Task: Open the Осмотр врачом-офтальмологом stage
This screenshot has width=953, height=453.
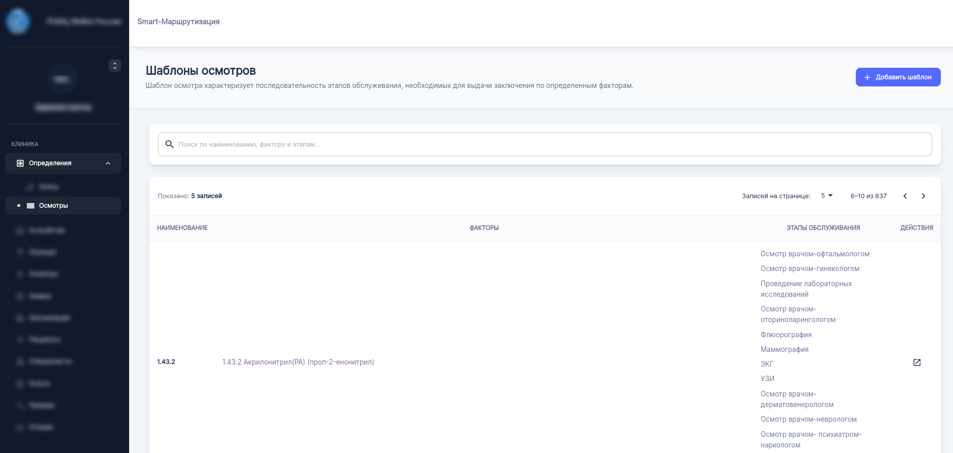Action: point(815,254)
